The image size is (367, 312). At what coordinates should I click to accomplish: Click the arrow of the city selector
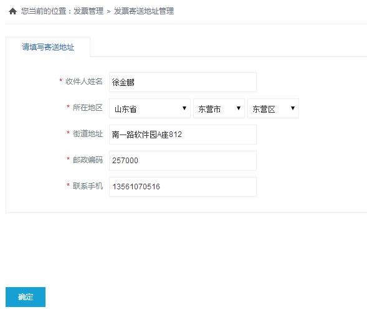[239, 108]
